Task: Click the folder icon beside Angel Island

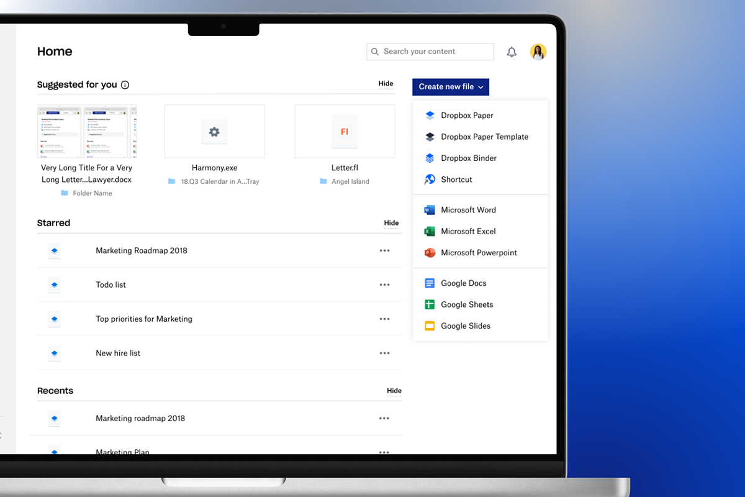Action: pos(323,181)
